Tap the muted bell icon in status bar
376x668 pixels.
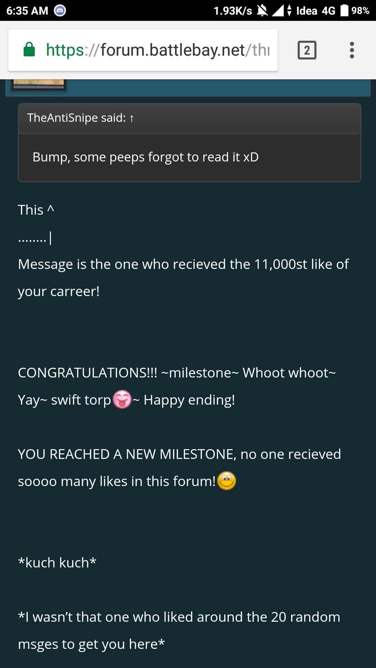[x=263, y=11]
